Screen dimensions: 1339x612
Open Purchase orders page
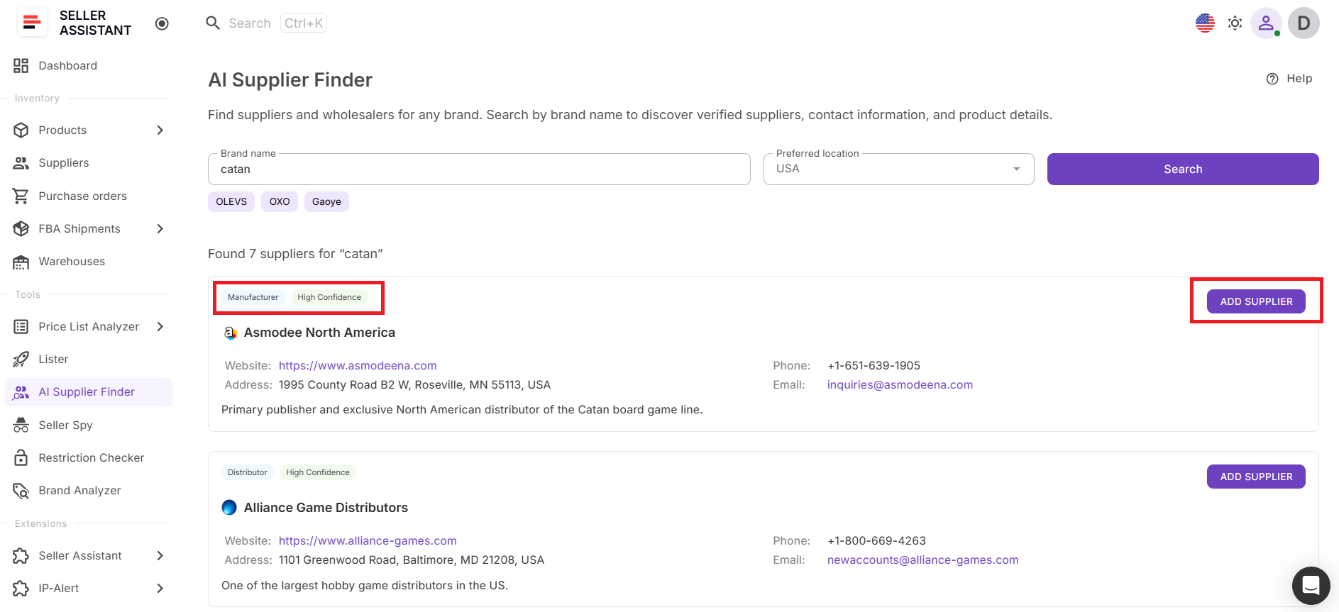(87, 196)
